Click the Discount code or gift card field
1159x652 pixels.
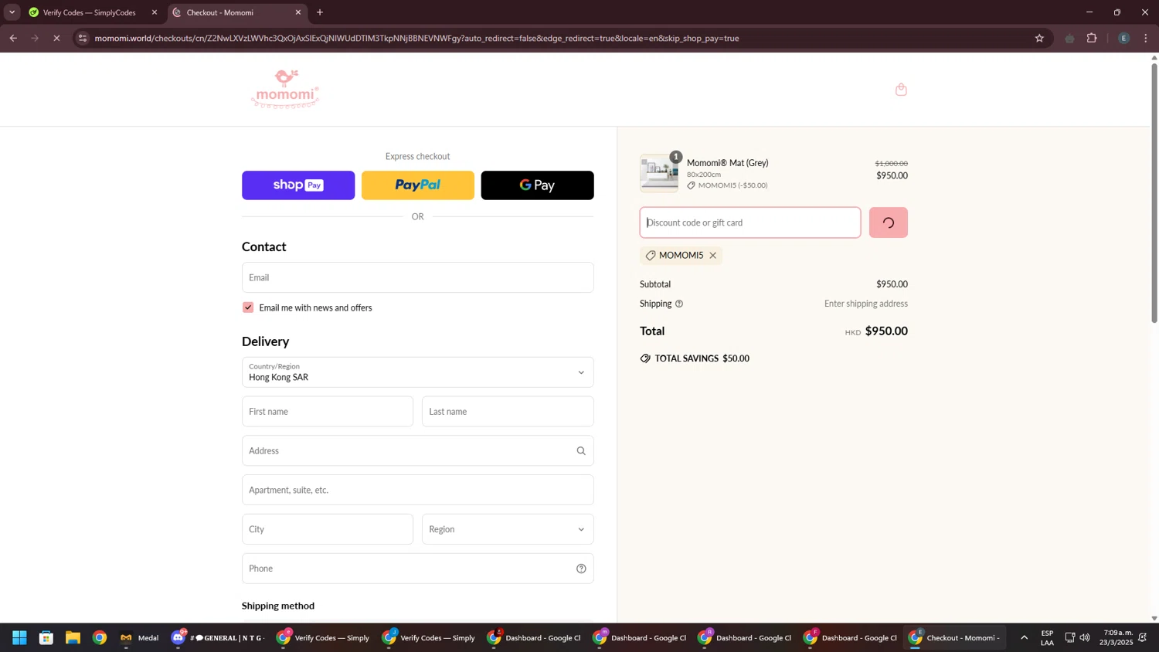pos(750,222)
